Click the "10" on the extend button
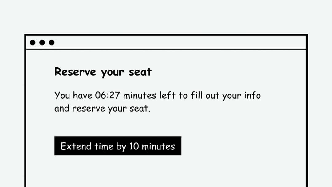 pyautogui.click(x=134, y=146)
